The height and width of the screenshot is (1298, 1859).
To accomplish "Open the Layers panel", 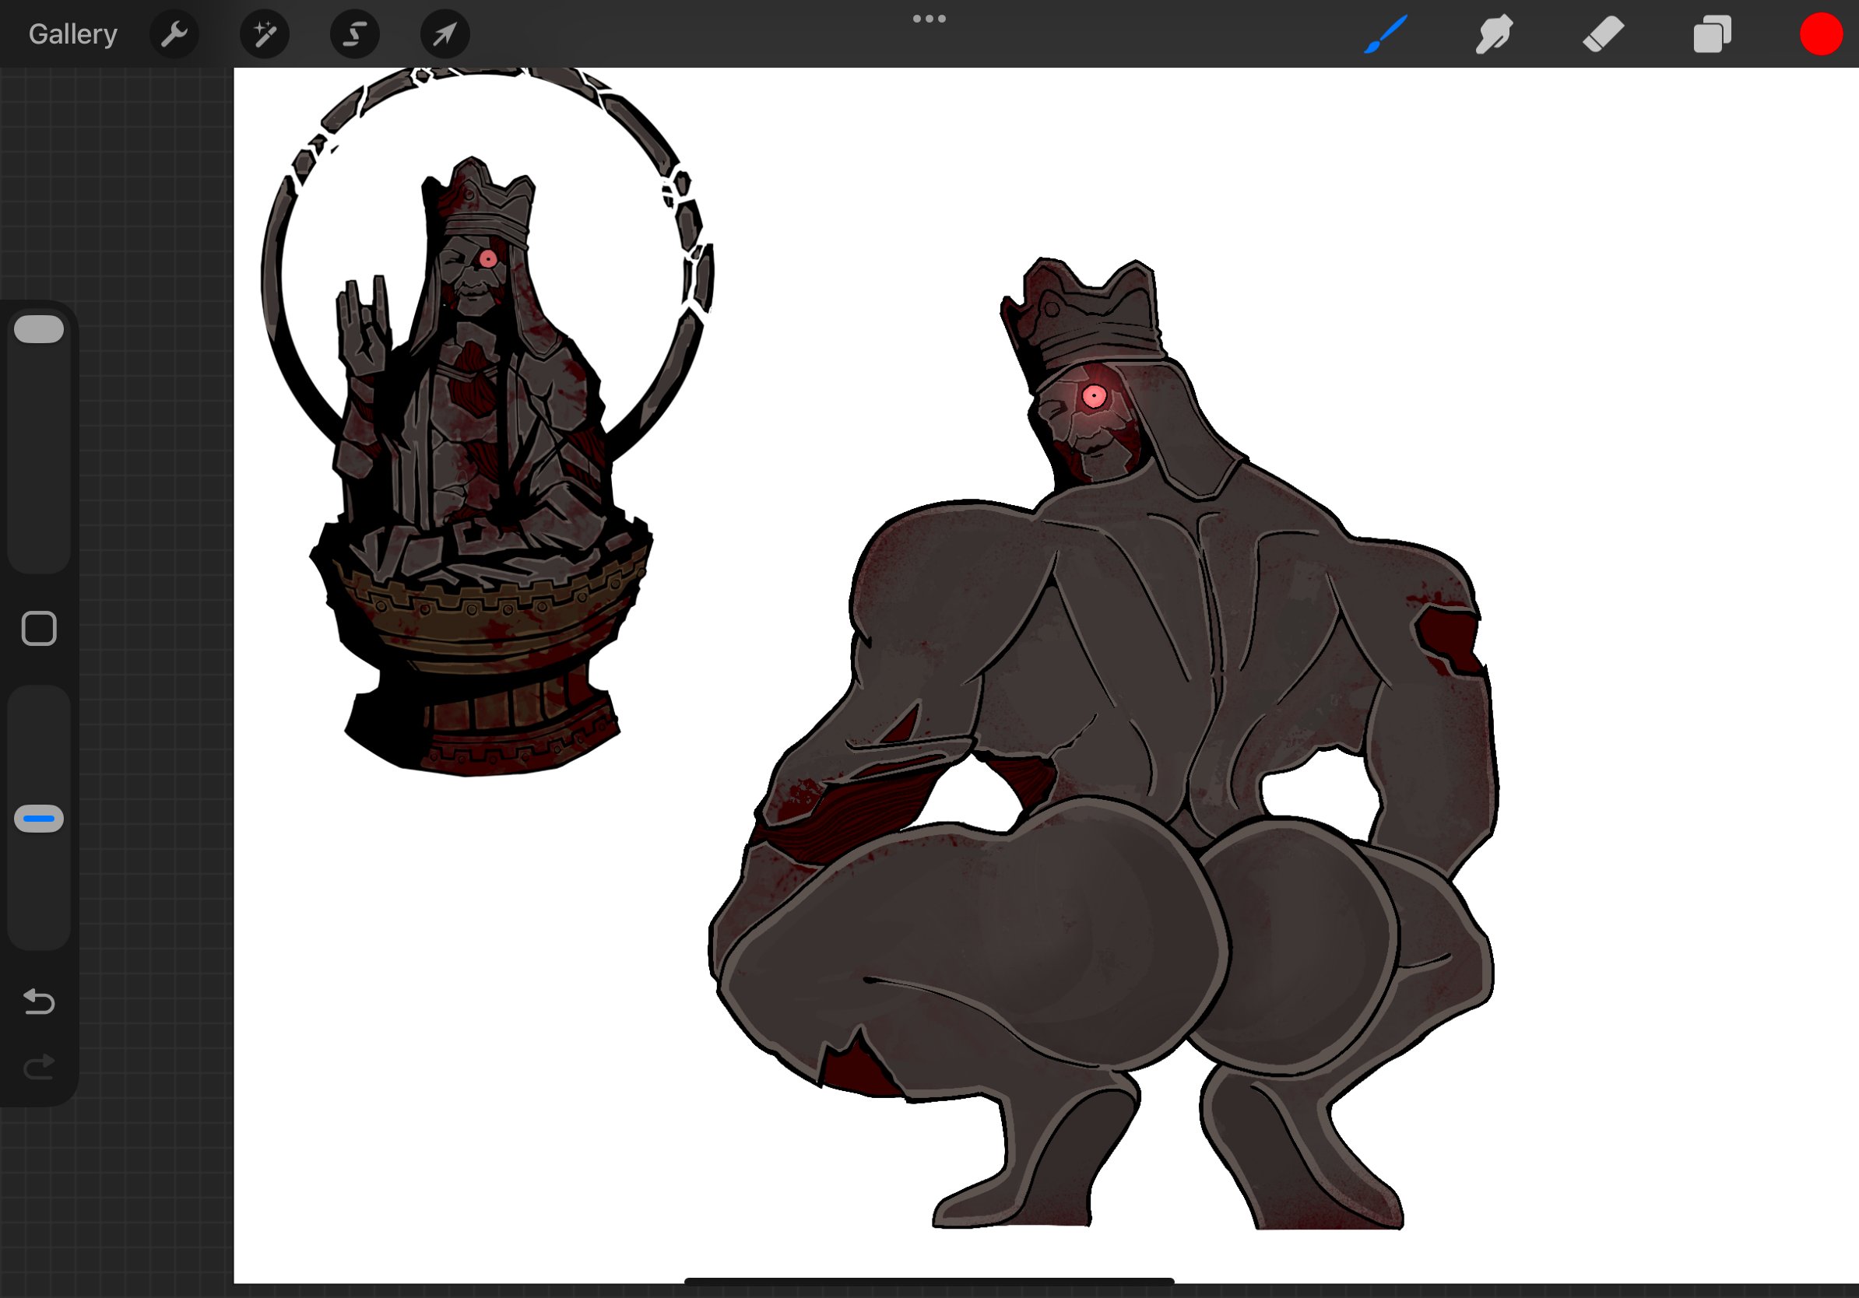I will 1712,34.
